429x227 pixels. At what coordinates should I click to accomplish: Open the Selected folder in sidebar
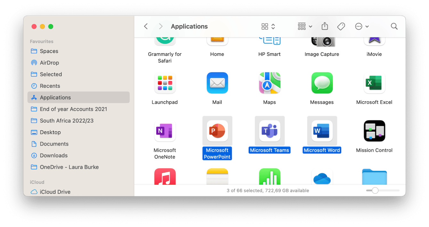[x=78, y=74]
